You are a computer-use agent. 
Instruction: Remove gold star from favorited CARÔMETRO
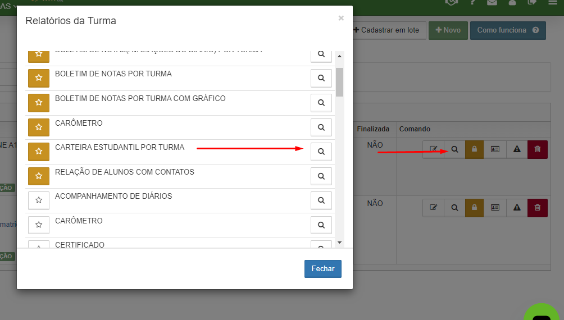coord(39,127)
